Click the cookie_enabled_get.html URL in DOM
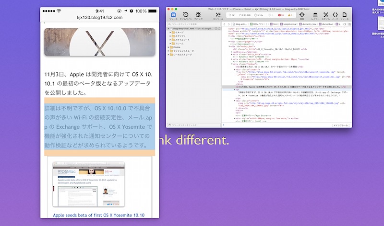This screenshot has height=226, width=384. [275, 29]
